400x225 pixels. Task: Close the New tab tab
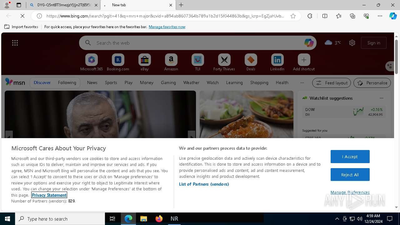coord(171,5)
